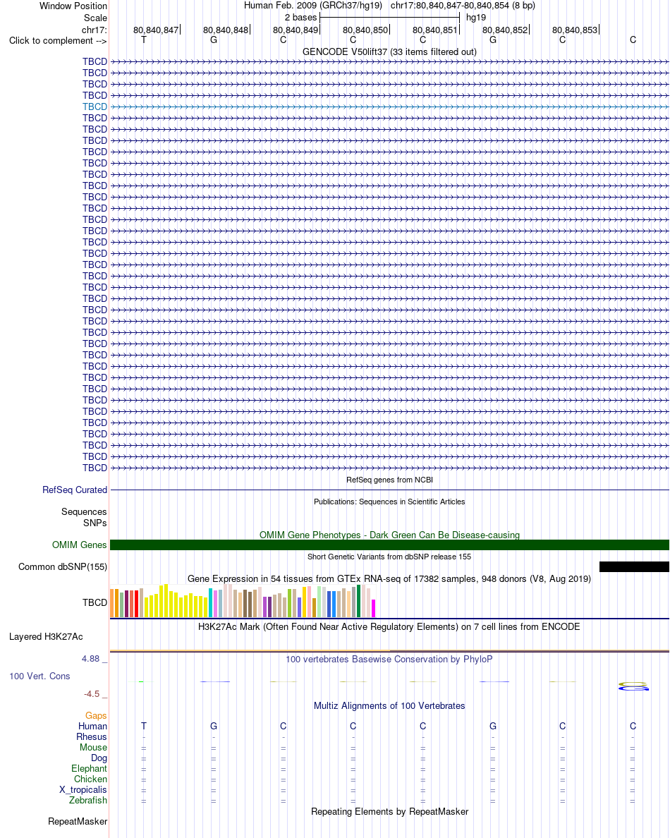Screen dimensions: 670x838
Task: Click the 4.88 PhyloP upper scale value
Action: point(90,659)
